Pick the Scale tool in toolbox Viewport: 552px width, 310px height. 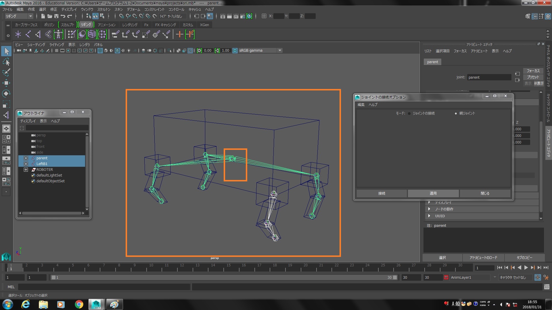click(6, 104)
